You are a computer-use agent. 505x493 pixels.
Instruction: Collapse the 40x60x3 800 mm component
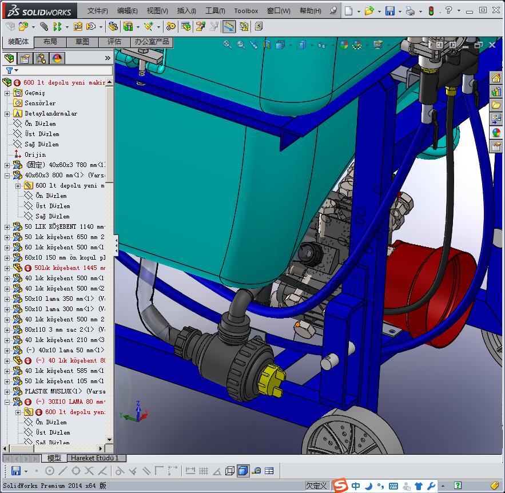point(7,175)
